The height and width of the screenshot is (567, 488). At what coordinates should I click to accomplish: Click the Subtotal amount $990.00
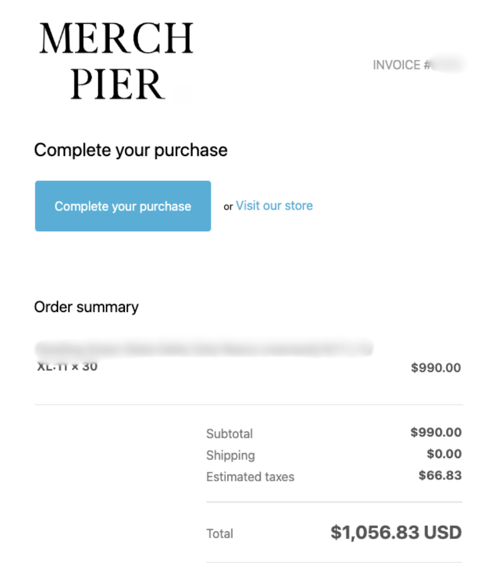(x=436, y=433)
